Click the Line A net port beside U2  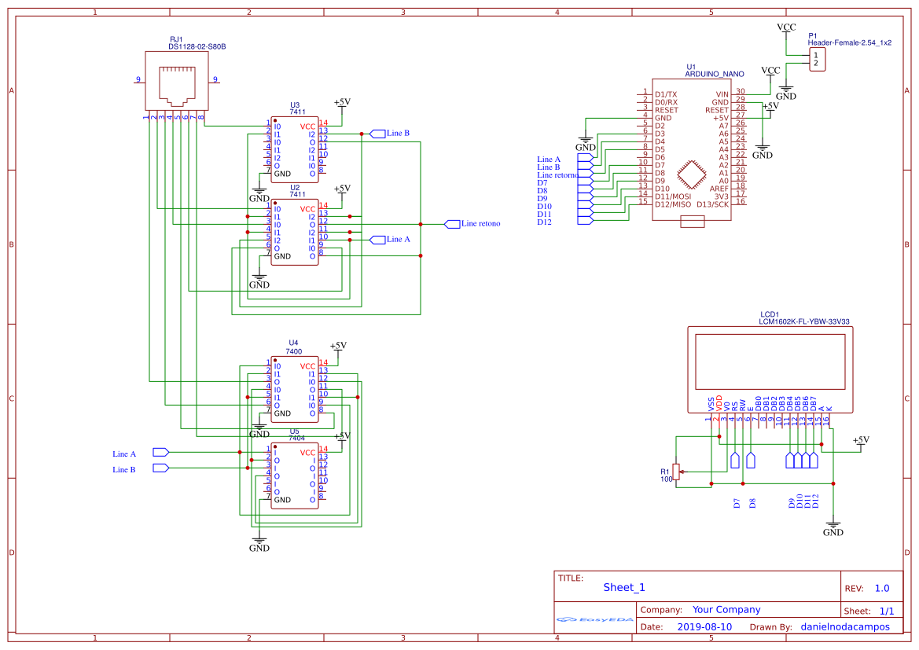point(377,240)
